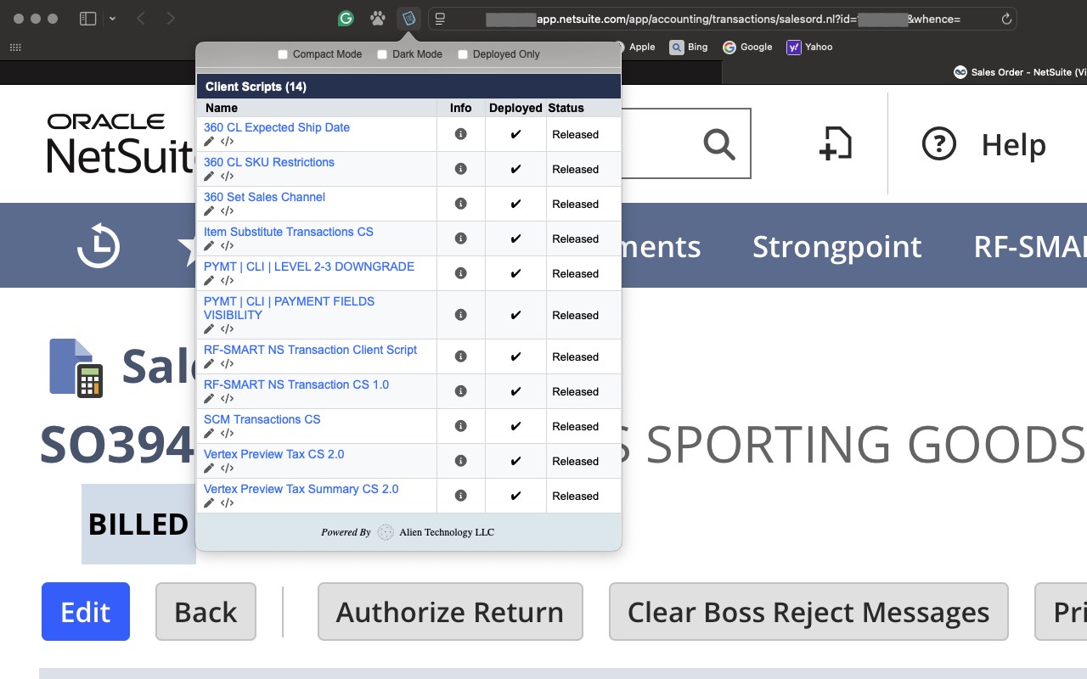Go back with the browser back arrow
1087x679 pixels.
point(141,18)
